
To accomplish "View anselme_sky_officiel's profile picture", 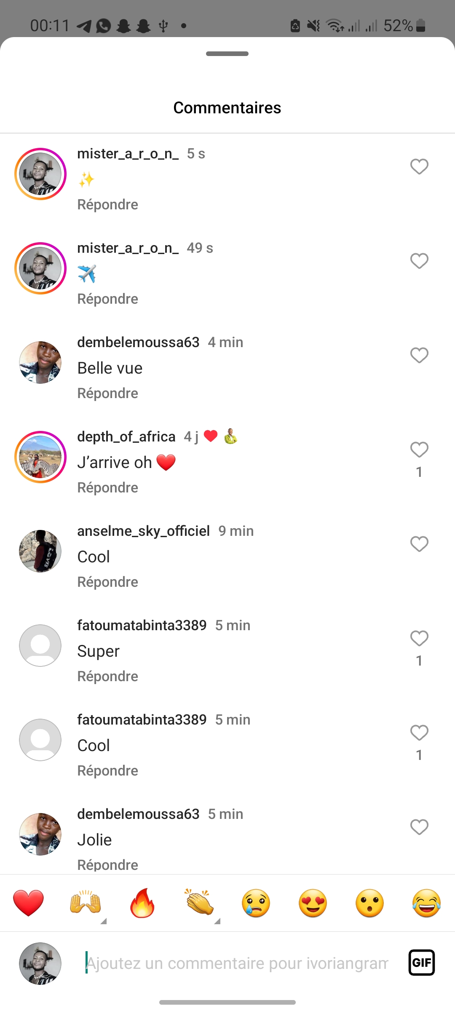I will point(40,551).
